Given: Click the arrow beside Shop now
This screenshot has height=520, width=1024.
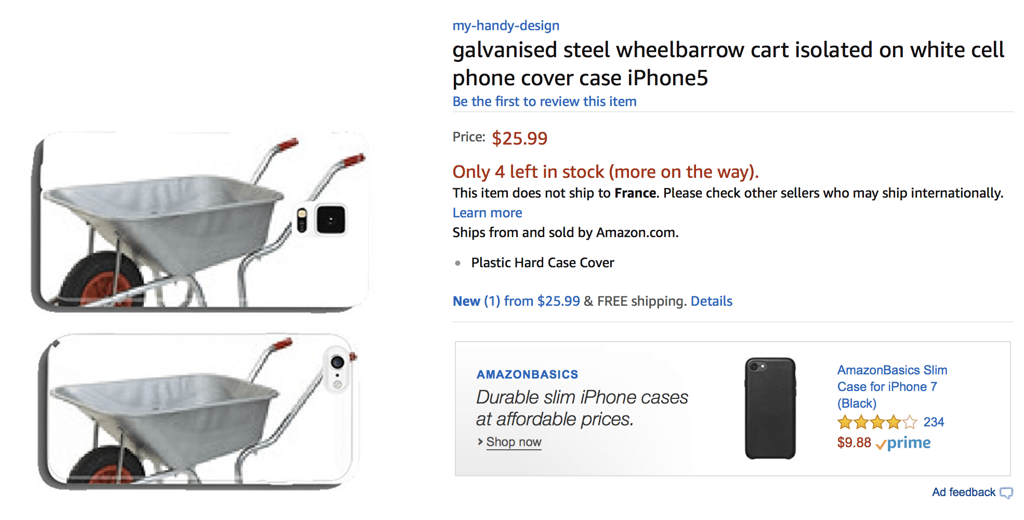Looking at the screenshot, I should tap(480, 441).
